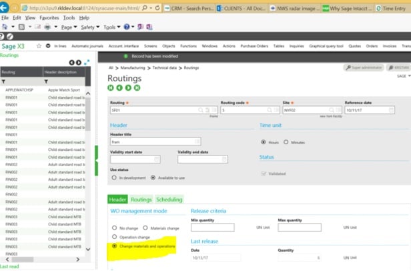Choose the Operation change radio option
This screenshot has height=271, width=411.
pos(114,237)
